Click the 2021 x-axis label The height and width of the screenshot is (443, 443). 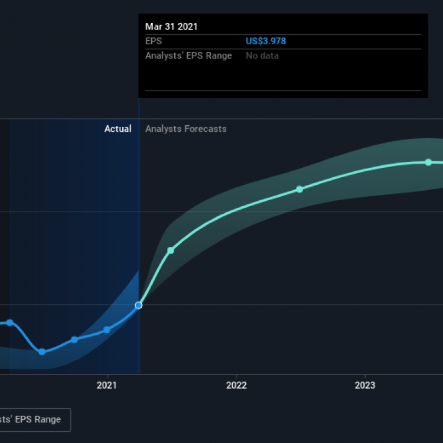(106, 385)
